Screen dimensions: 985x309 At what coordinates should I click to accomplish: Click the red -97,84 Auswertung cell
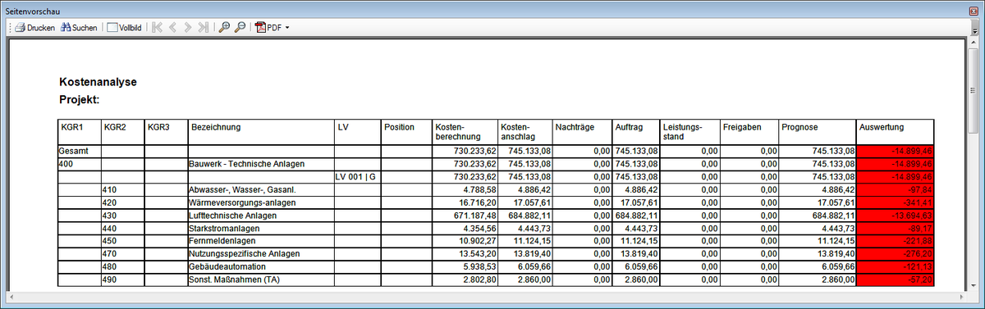point(895,189)
